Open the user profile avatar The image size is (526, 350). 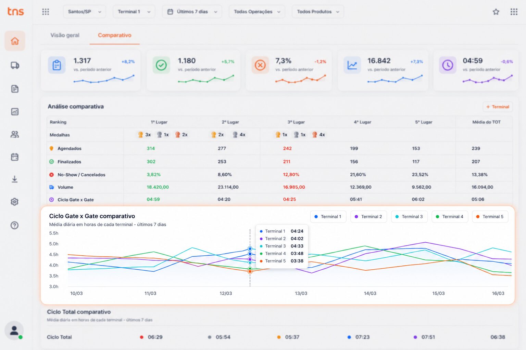[14, 331]
